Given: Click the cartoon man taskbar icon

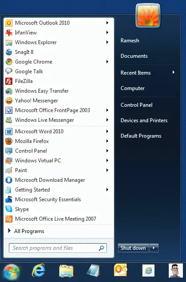Looking at the screenshot, I should (x=176, y=271).
